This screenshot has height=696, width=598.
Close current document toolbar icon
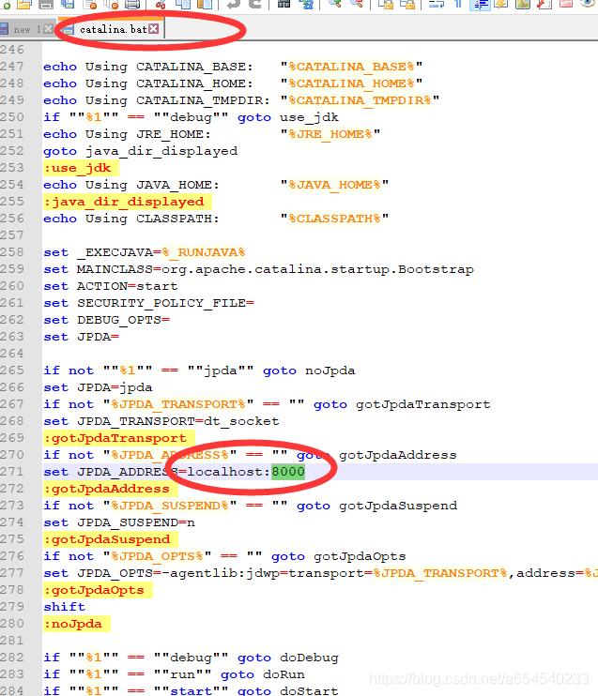point(90,5)
